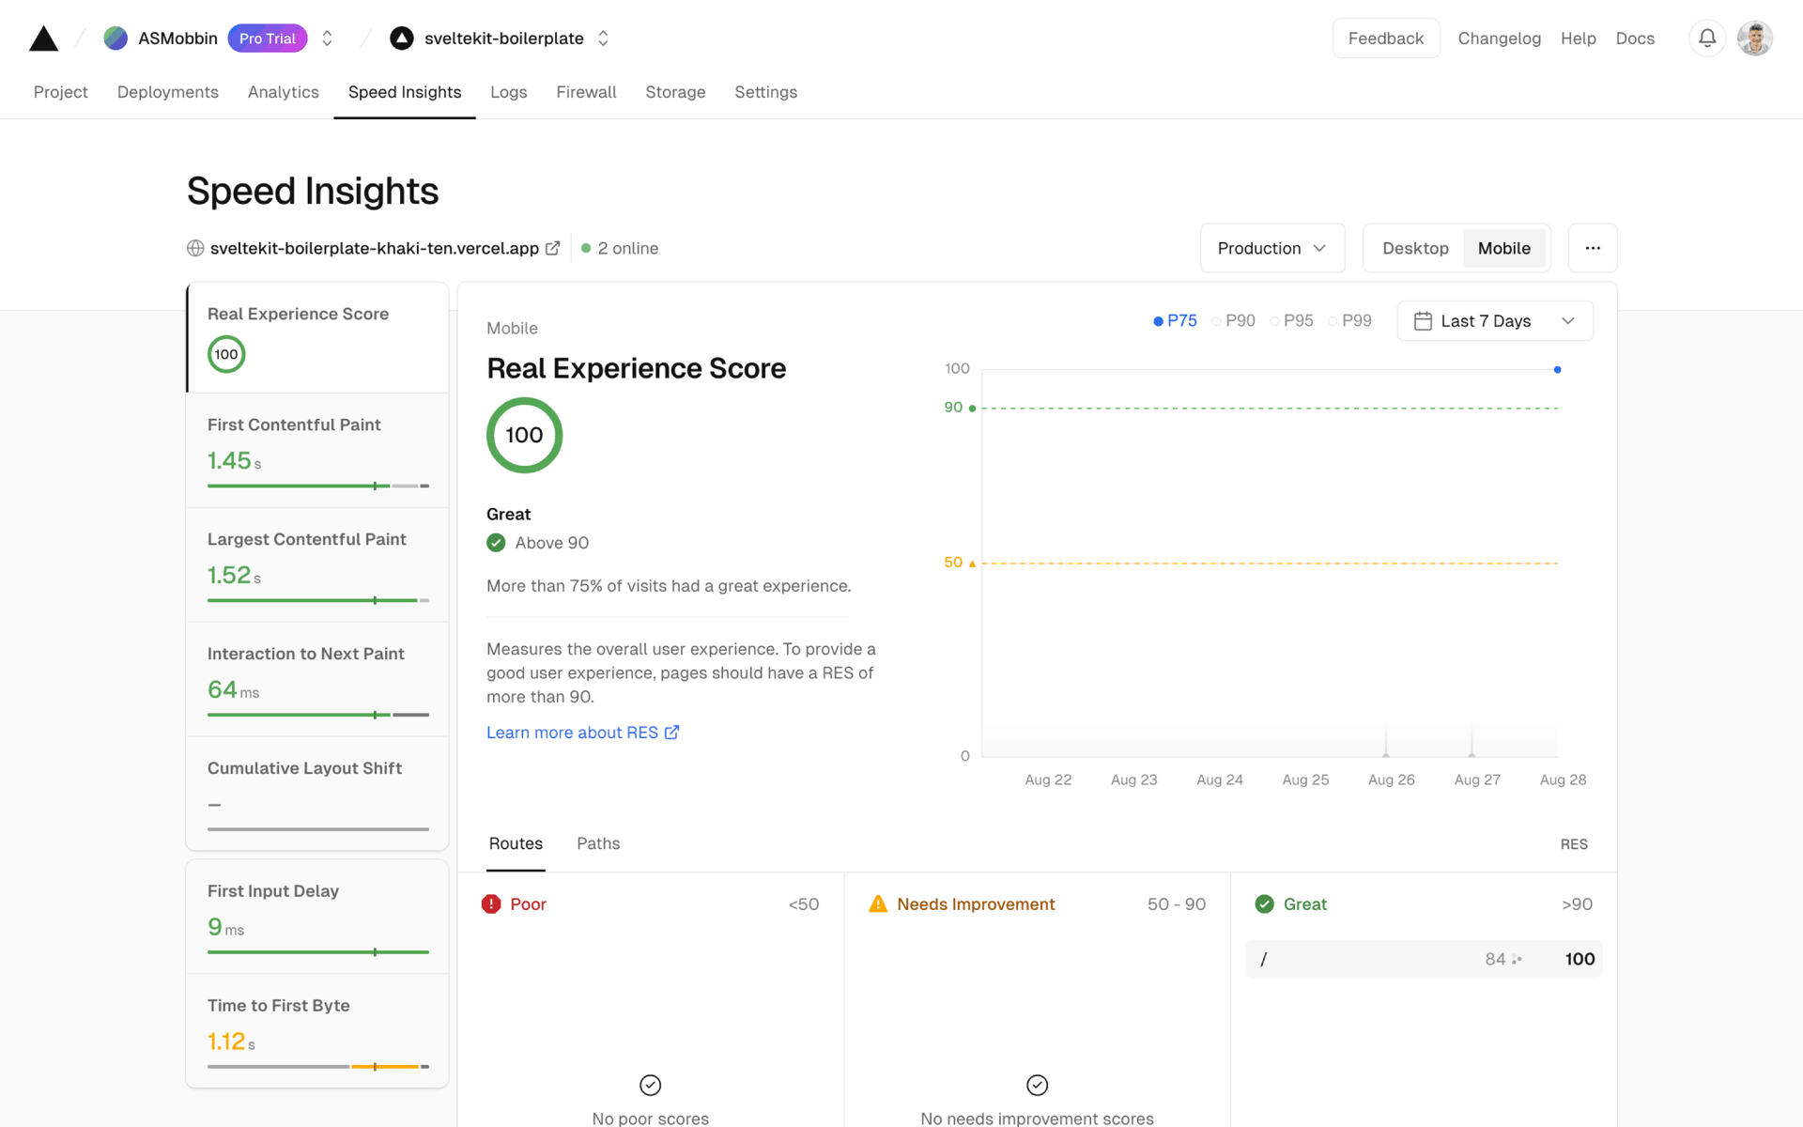Select the P75 percentile option

click(1175, 321)
